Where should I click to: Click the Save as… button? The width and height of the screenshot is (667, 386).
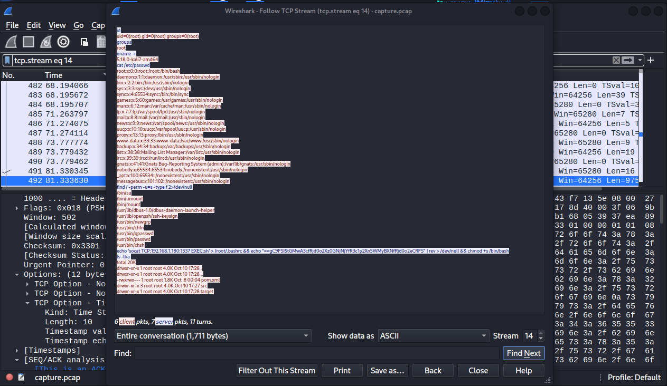387,371
